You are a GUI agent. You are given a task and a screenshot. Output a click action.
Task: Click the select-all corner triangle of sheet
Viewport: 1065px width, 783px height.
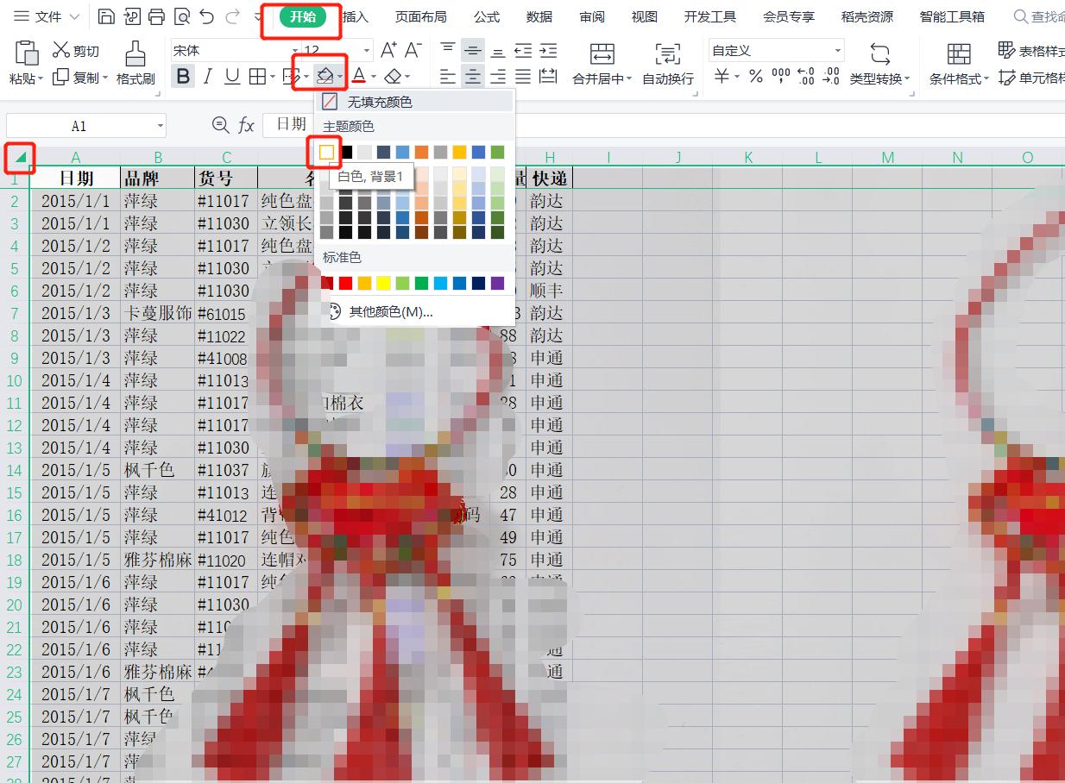pyautogui.click(x=20, y=157)
